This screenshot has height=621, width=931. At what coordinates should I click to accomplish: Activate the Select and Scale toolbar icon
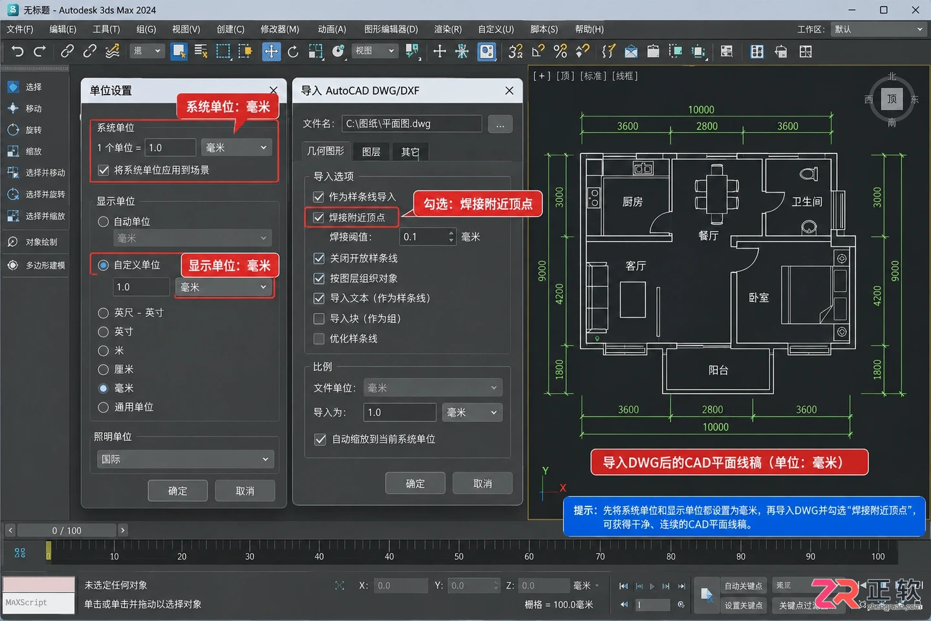(316, 51)
